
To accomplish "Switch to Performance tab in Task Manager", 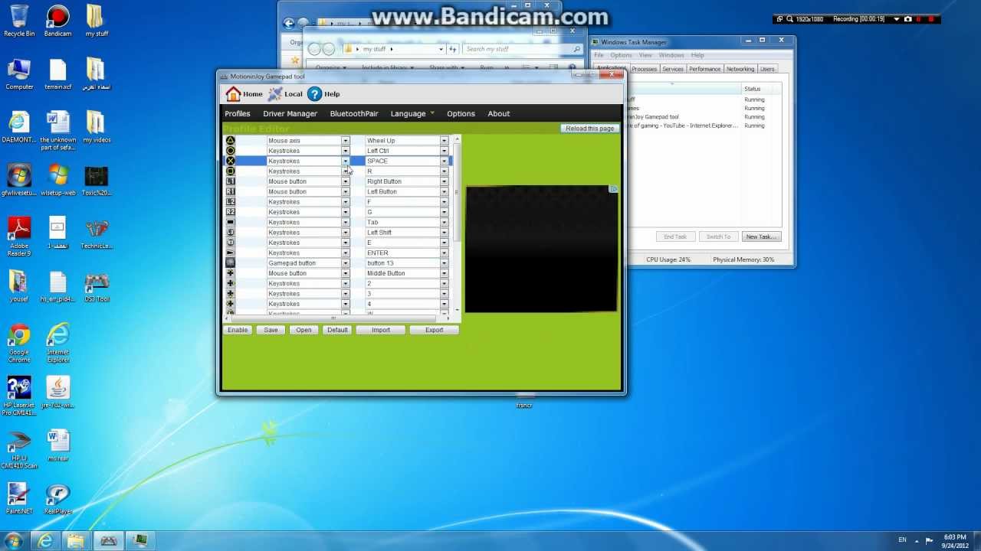I will click(x=704, y=69).
